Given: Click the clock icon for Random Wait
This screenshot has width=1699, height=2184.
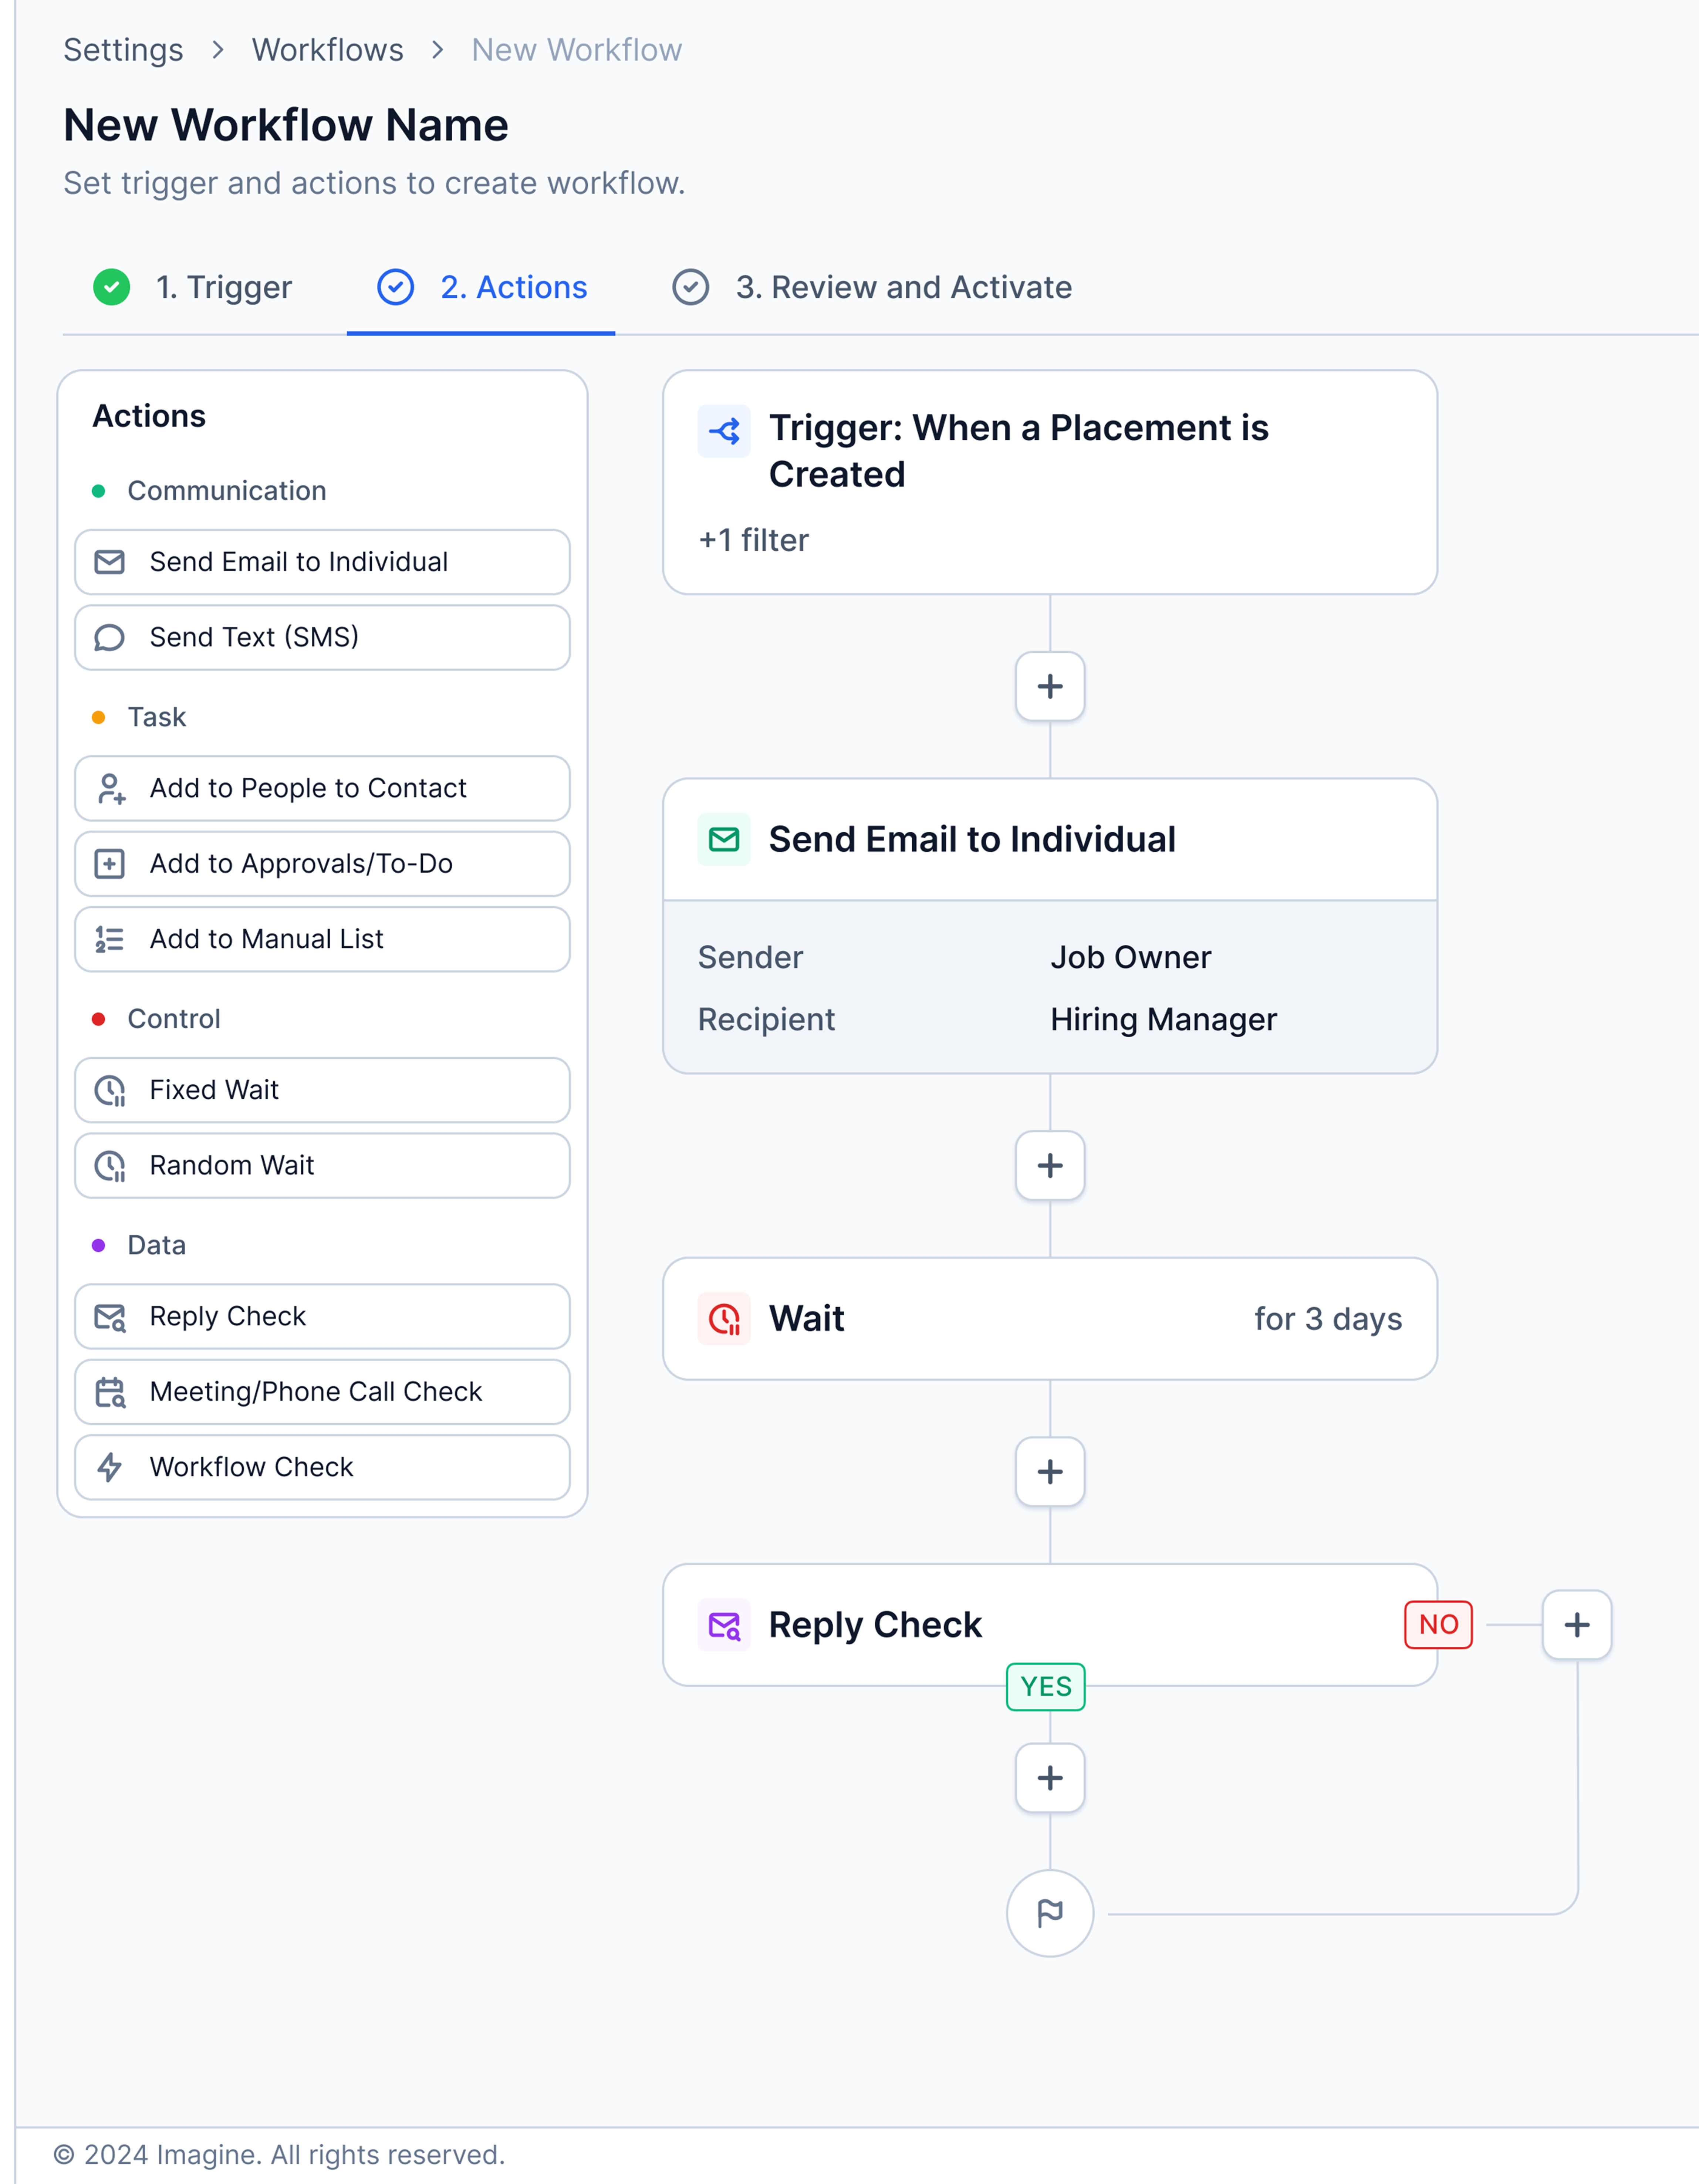Looking at the screenshot, I should (110, 1166).
